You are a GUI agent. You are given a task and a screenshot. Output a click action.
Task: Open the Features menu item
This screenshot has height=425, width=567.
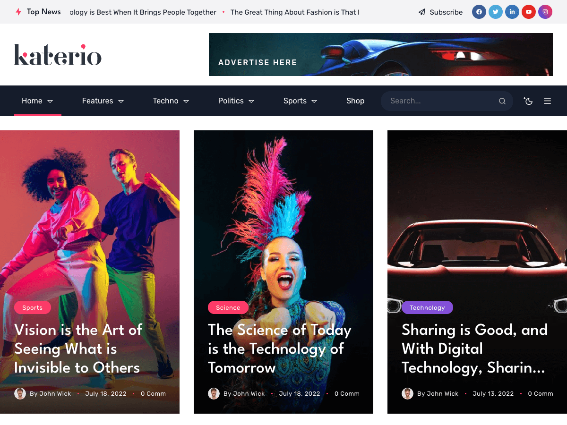coord(97,101)
